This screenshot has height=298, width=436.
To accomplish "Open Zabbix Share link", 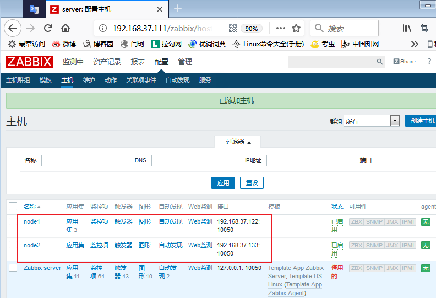I will tap(404, 62).
